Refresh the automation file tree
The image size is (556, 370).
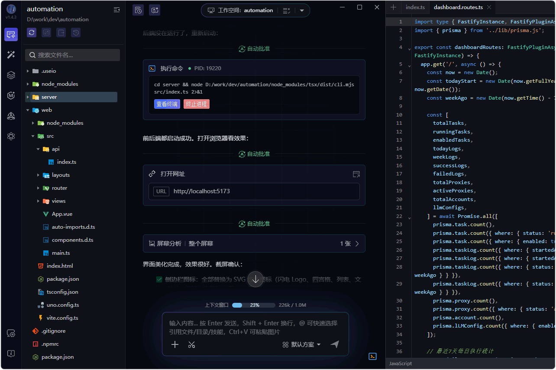32,32
